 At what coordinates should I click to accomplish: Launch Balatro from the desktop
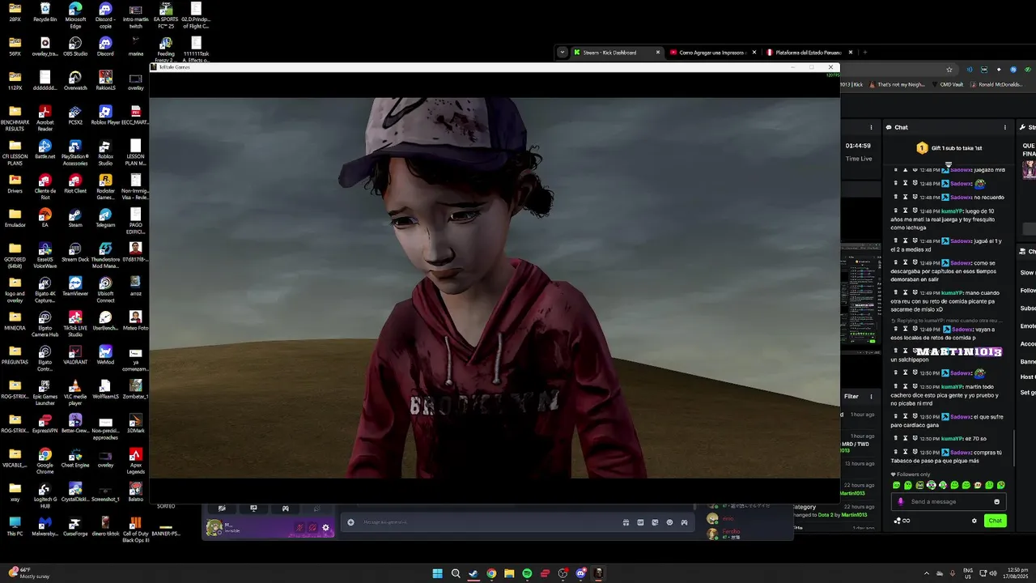tap(135, 492)
